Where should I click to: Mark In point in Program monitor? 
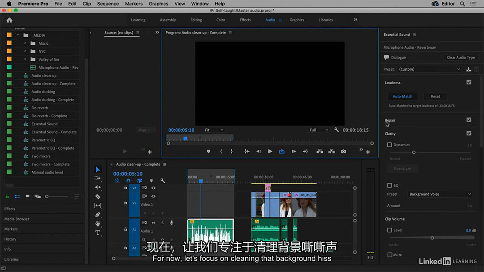click(221, 151)
